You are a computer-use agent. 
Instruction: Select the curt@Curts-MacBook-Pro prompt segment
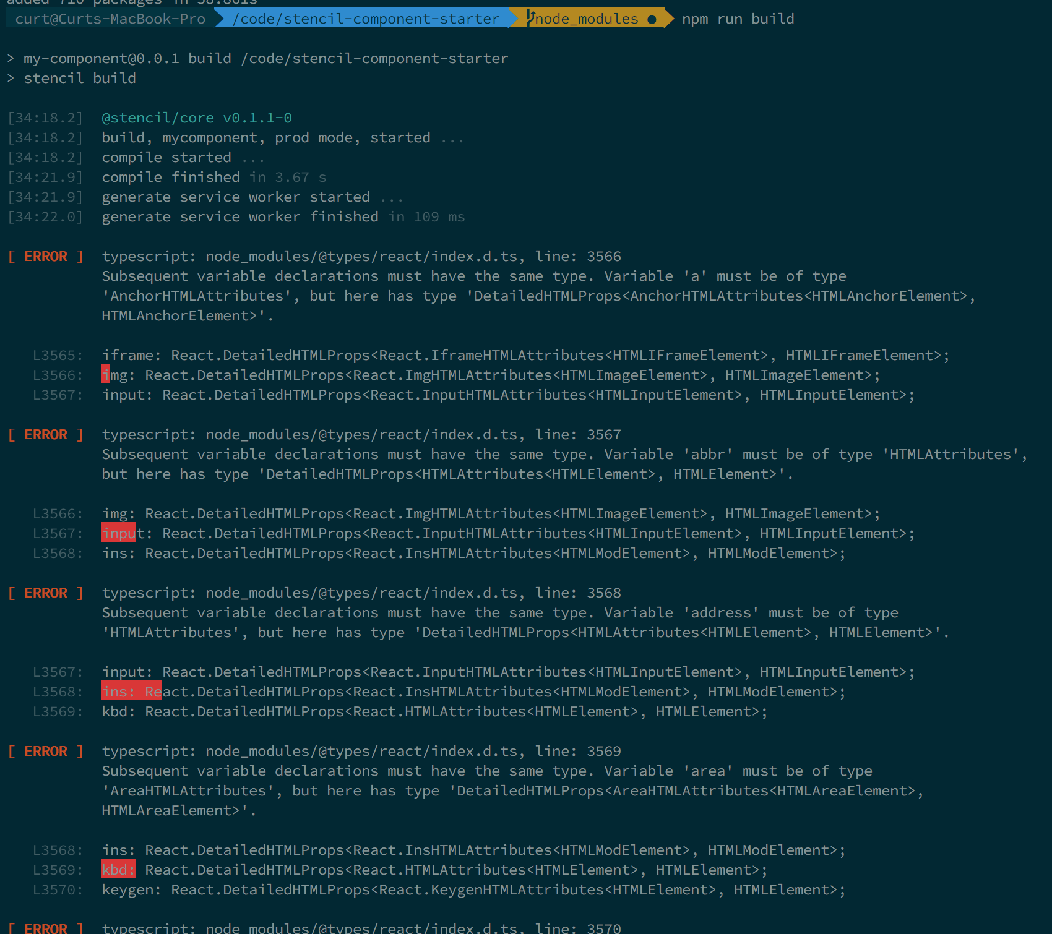tap(111, 19)
